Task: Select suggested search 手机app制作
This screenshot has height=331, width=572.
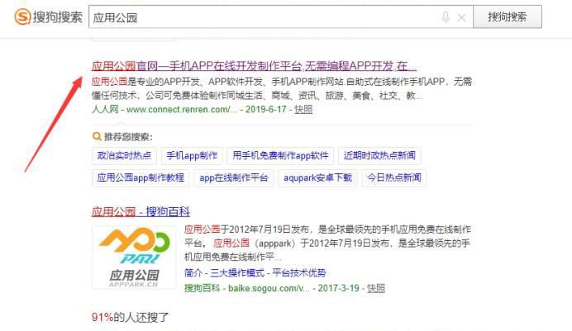Action: point(192,155)
